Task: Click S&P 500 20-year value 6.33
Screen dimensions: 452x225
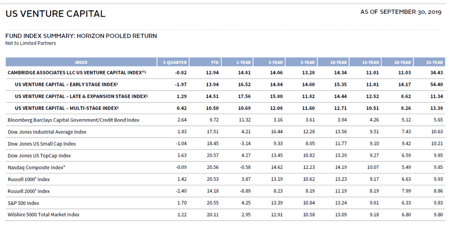Action: point(406,203)
